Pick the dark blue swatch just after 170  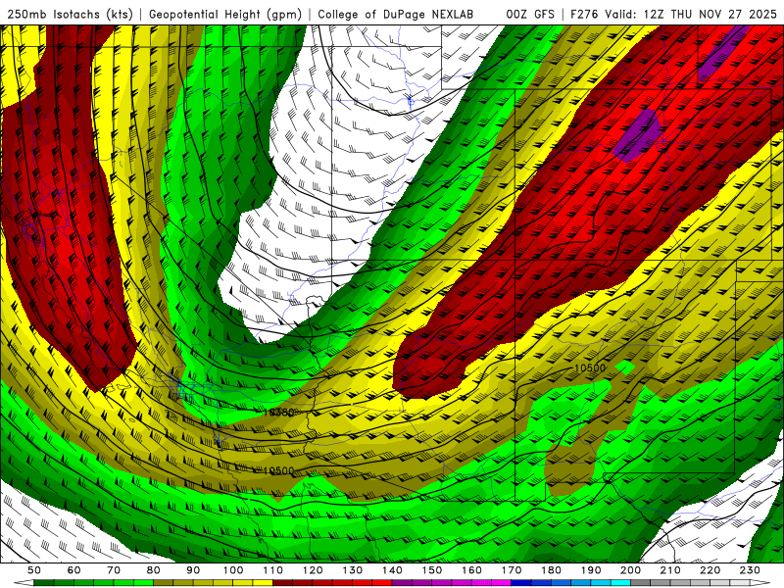(521, 583)
